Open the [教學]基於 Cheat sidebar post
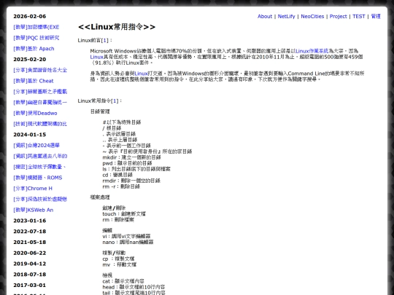This screenshot has width=394, height=295. (34, 81)
